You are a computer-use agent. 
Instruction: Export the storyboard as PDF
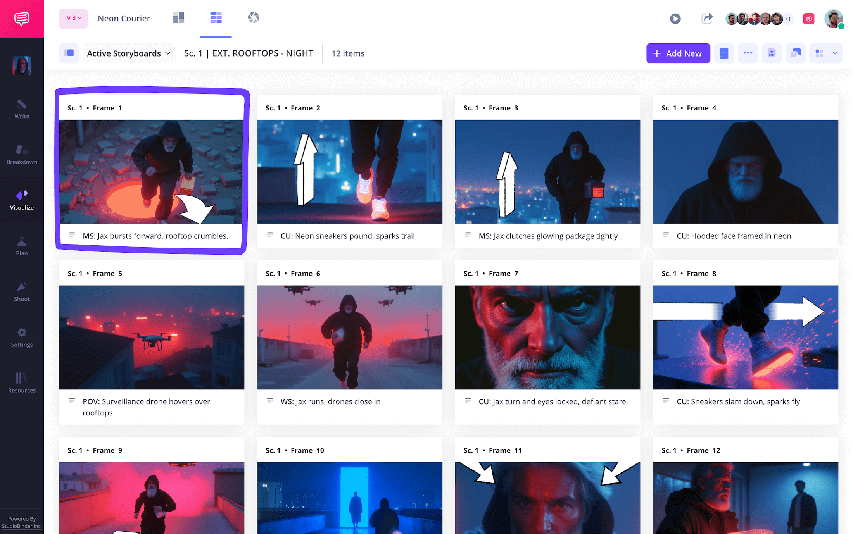pos(772,53)
